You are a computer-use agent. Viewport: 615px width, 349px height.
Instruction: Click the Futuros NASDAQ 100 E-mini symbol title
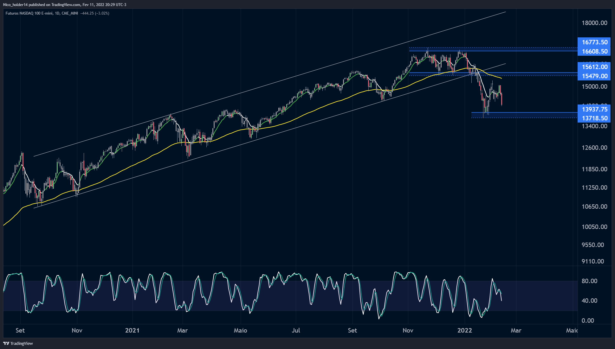29,13
